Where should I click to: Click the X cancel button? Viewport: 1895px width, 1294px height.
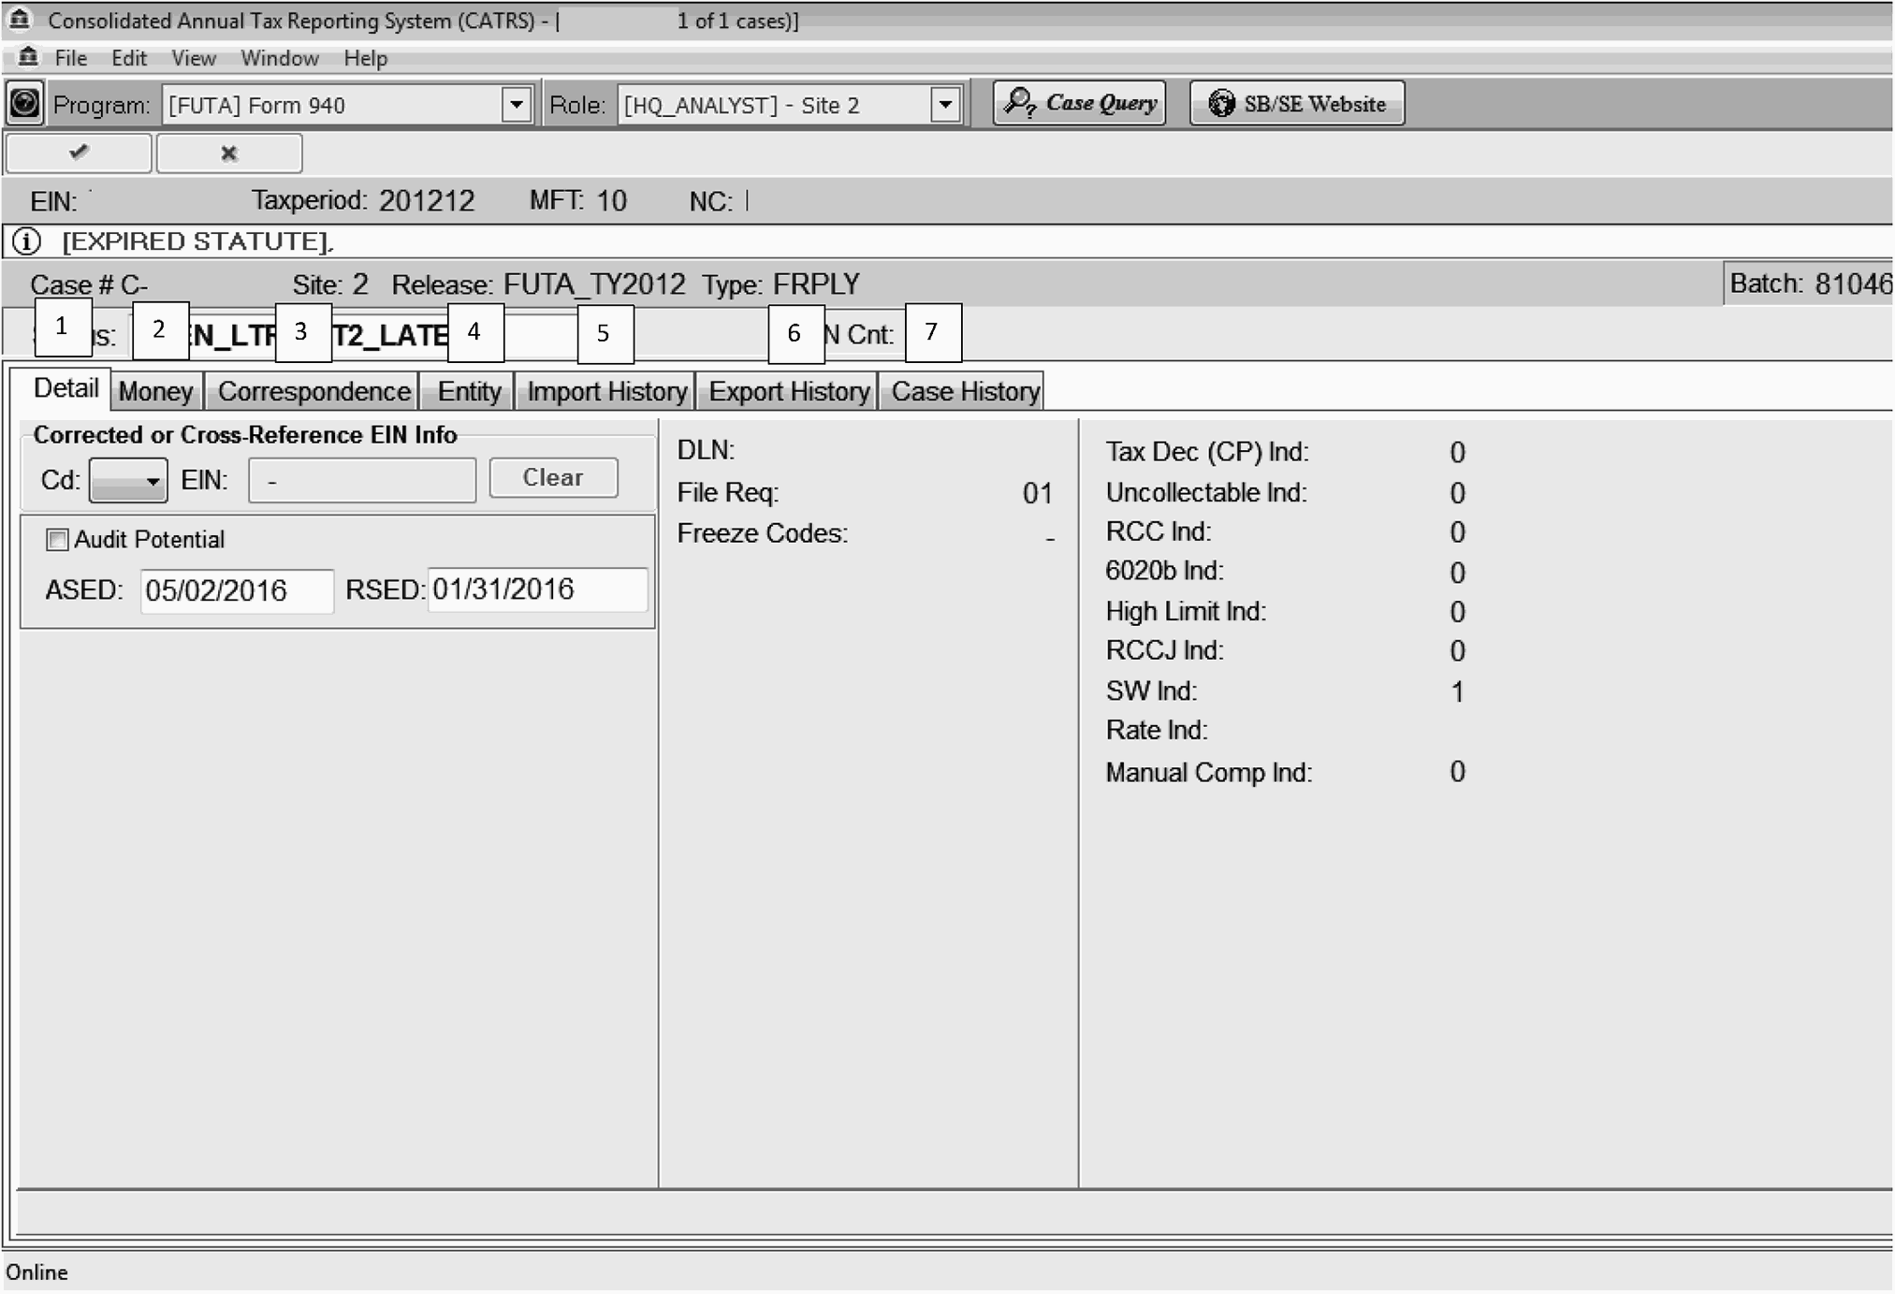point(229,153)
